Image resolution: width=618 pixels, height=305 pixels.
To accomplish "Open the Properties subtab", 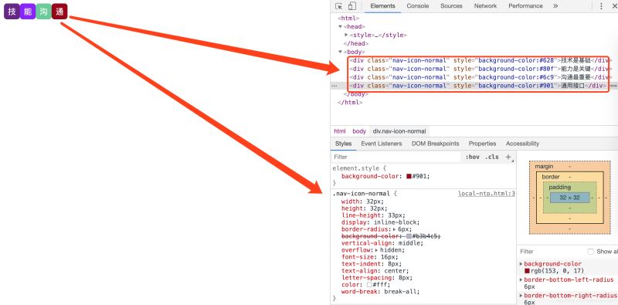I will (482, 144).
